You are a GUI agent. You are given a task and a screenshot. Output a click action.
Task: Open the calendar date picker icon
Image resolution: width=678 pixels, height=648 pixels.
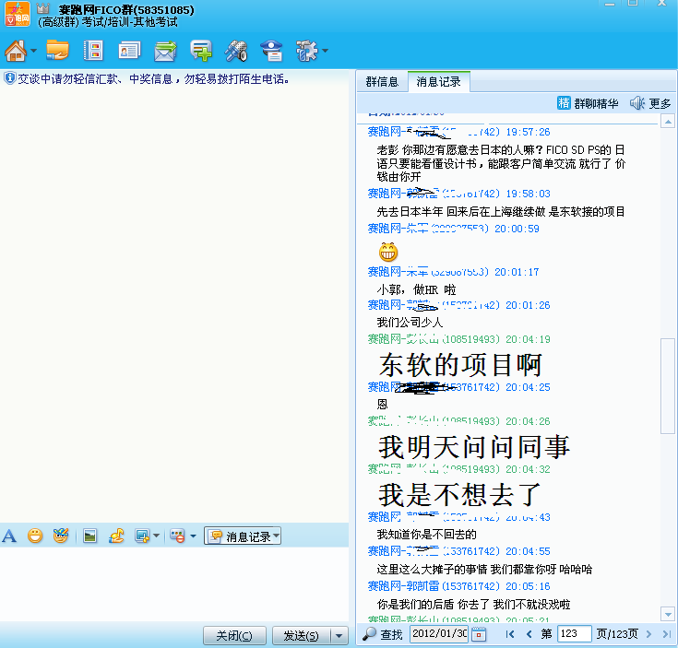click(x=478, y=634)
